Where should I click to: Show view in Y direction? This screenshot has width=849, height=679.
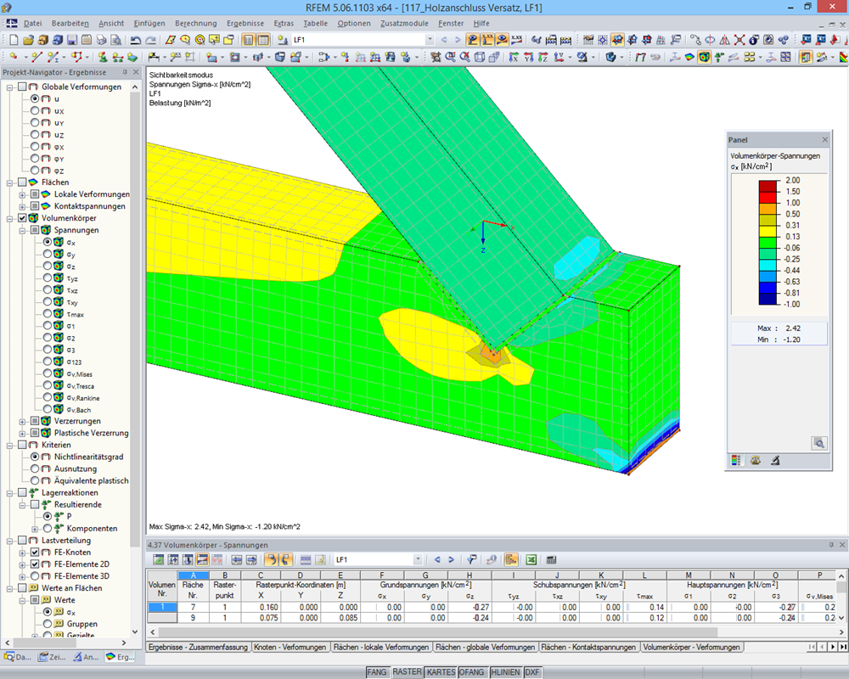[x=528, y=56]
